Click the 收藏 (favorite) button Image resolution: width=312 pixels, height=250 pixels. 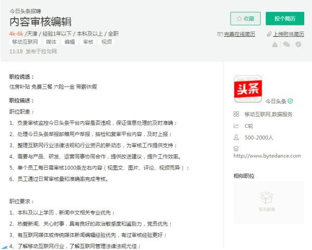(x=245, y=18)
